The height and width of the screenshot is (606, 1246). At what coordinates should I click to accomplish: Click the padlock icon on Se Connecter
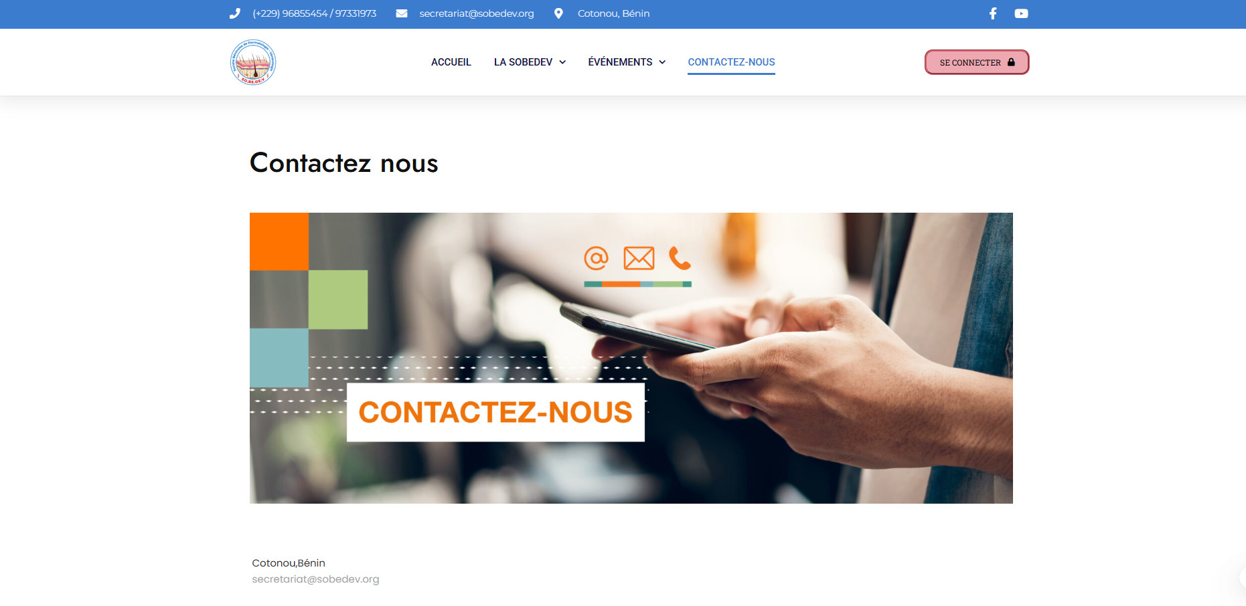[x=1011, y=62]
